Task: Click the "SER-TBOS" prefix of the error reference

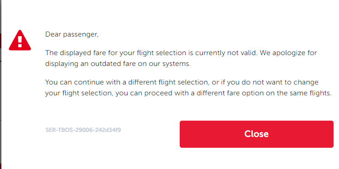Action: coord(59,130)
